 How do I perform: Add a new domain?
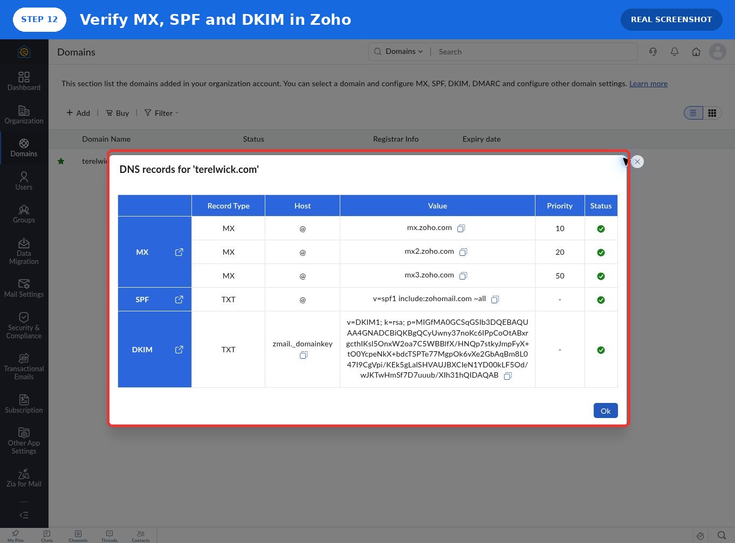78,113
